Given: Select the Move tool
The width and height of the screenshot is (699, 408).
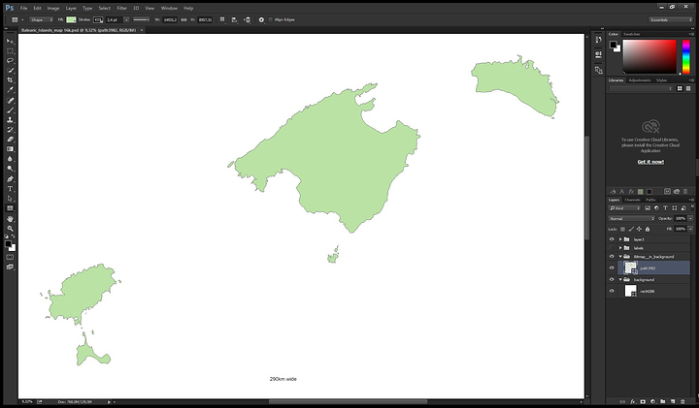Looking at the screenshot, I should tap(10, 41).
